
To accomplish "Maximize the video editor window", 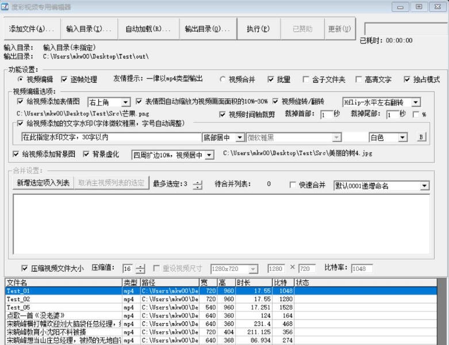I will pos(419,6).
